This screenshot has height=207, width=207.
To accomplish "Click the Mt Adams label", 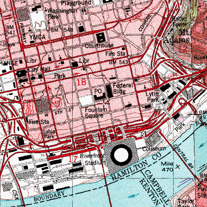I will 177,37.
